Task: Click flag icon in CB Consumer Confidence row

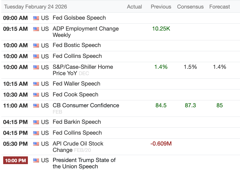Action: [x=36, y=106]
